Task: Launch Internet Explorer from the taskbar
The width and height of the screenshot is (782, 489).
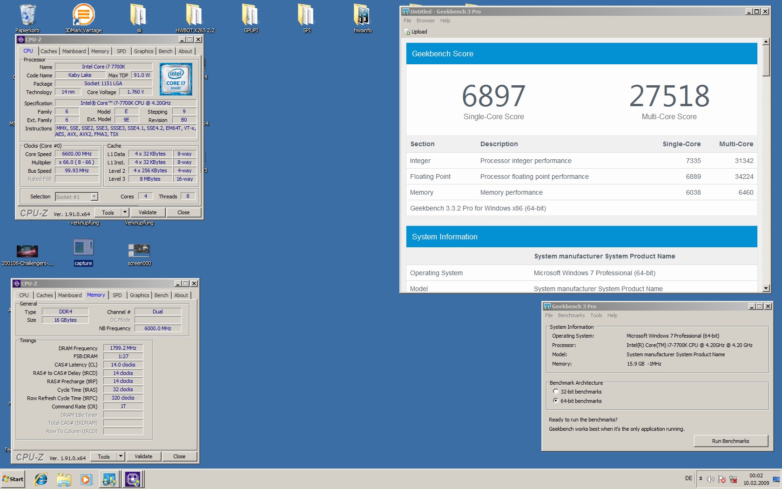Action: coord(41,479)
